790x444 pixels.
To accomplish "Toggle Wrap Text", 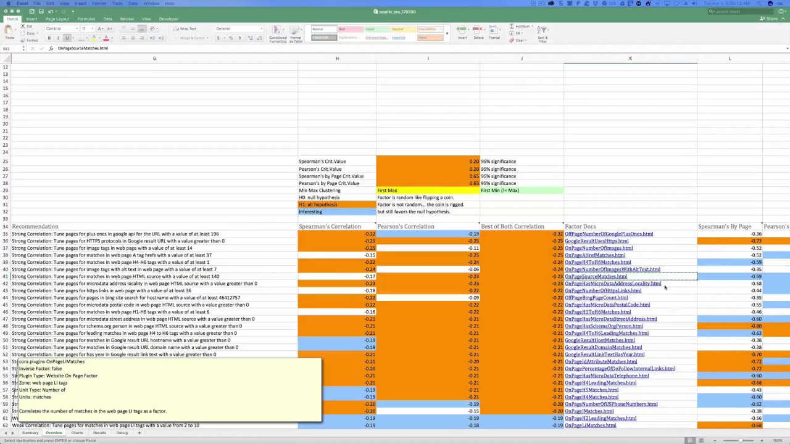I will pos(185,29).
